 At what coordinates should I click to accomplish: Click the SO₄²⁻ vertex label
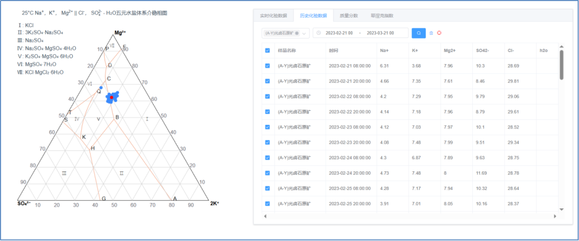[24, 203]
